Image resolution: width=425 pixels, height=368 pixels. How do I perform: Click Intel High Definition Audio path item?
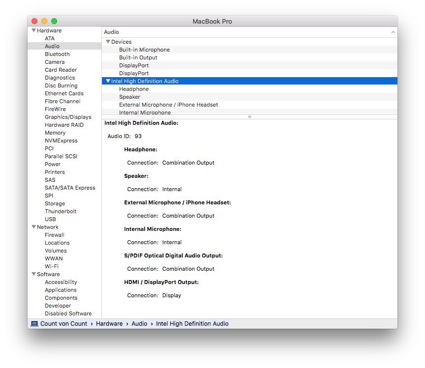tap(192, 324)
